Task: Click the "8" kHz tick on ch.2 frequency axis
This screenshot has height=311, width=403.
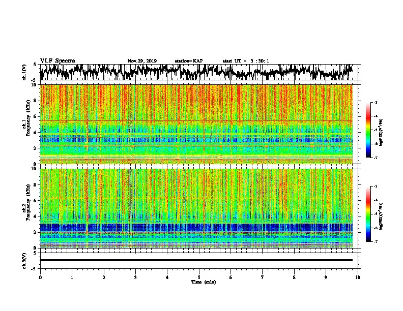Action: (35, 185)
